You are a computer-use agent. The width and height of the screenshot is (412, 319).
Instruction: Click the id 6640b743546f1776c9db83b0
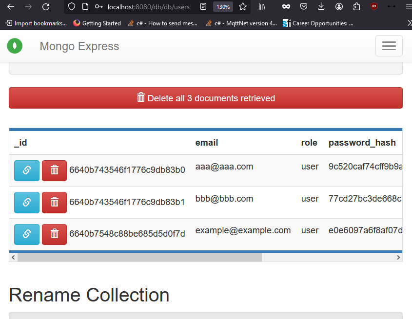pos(127,170)
